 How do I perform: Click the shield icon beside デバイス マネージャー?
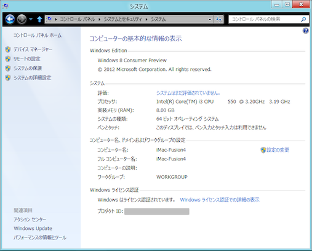click(x=8, y=49)
